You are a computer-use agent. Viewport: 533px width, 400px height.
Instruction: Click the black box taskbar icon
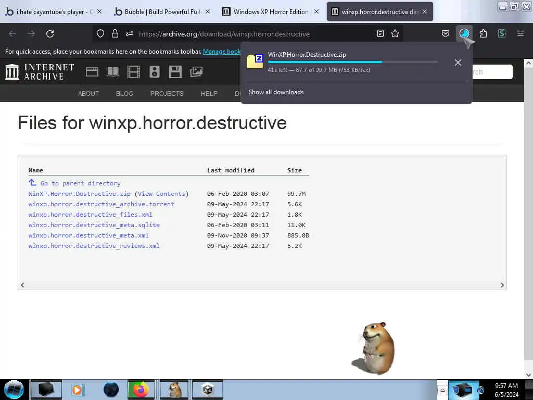point(46,390)
